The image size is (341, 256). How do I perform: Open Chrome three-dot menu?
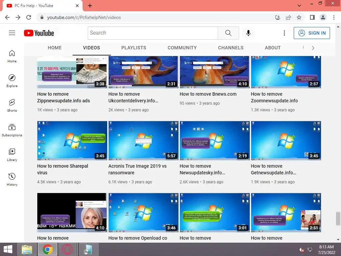(x=334, y=17)
